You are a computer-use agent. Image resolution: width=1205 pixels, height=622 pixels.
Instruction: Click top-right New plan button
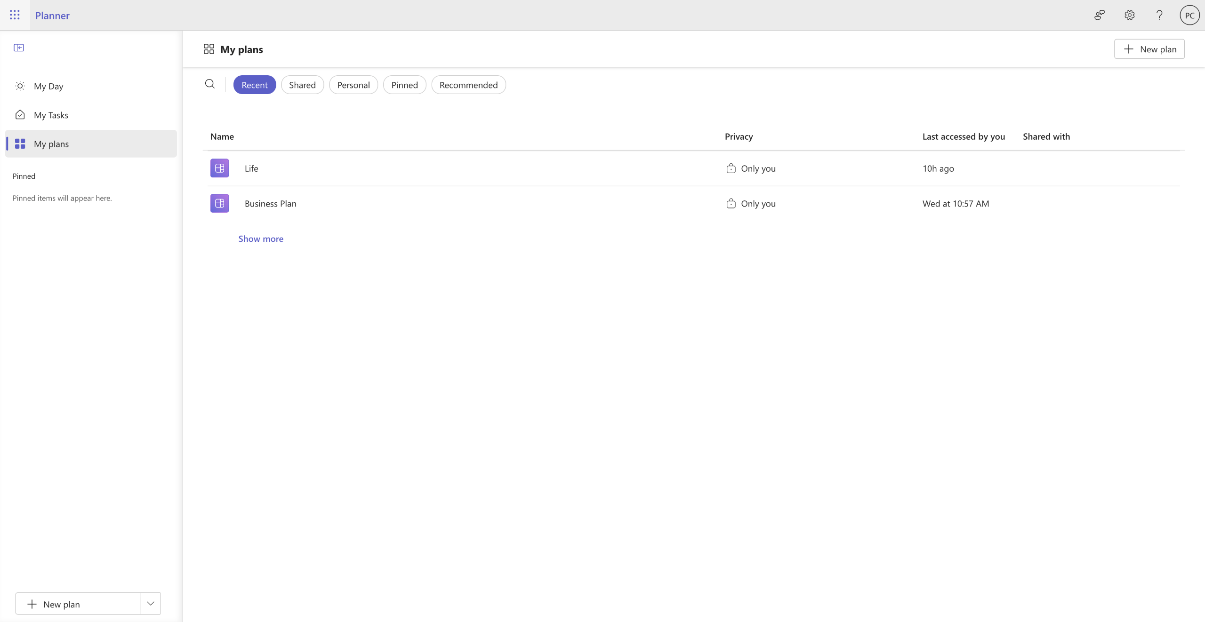(1149, 49)
